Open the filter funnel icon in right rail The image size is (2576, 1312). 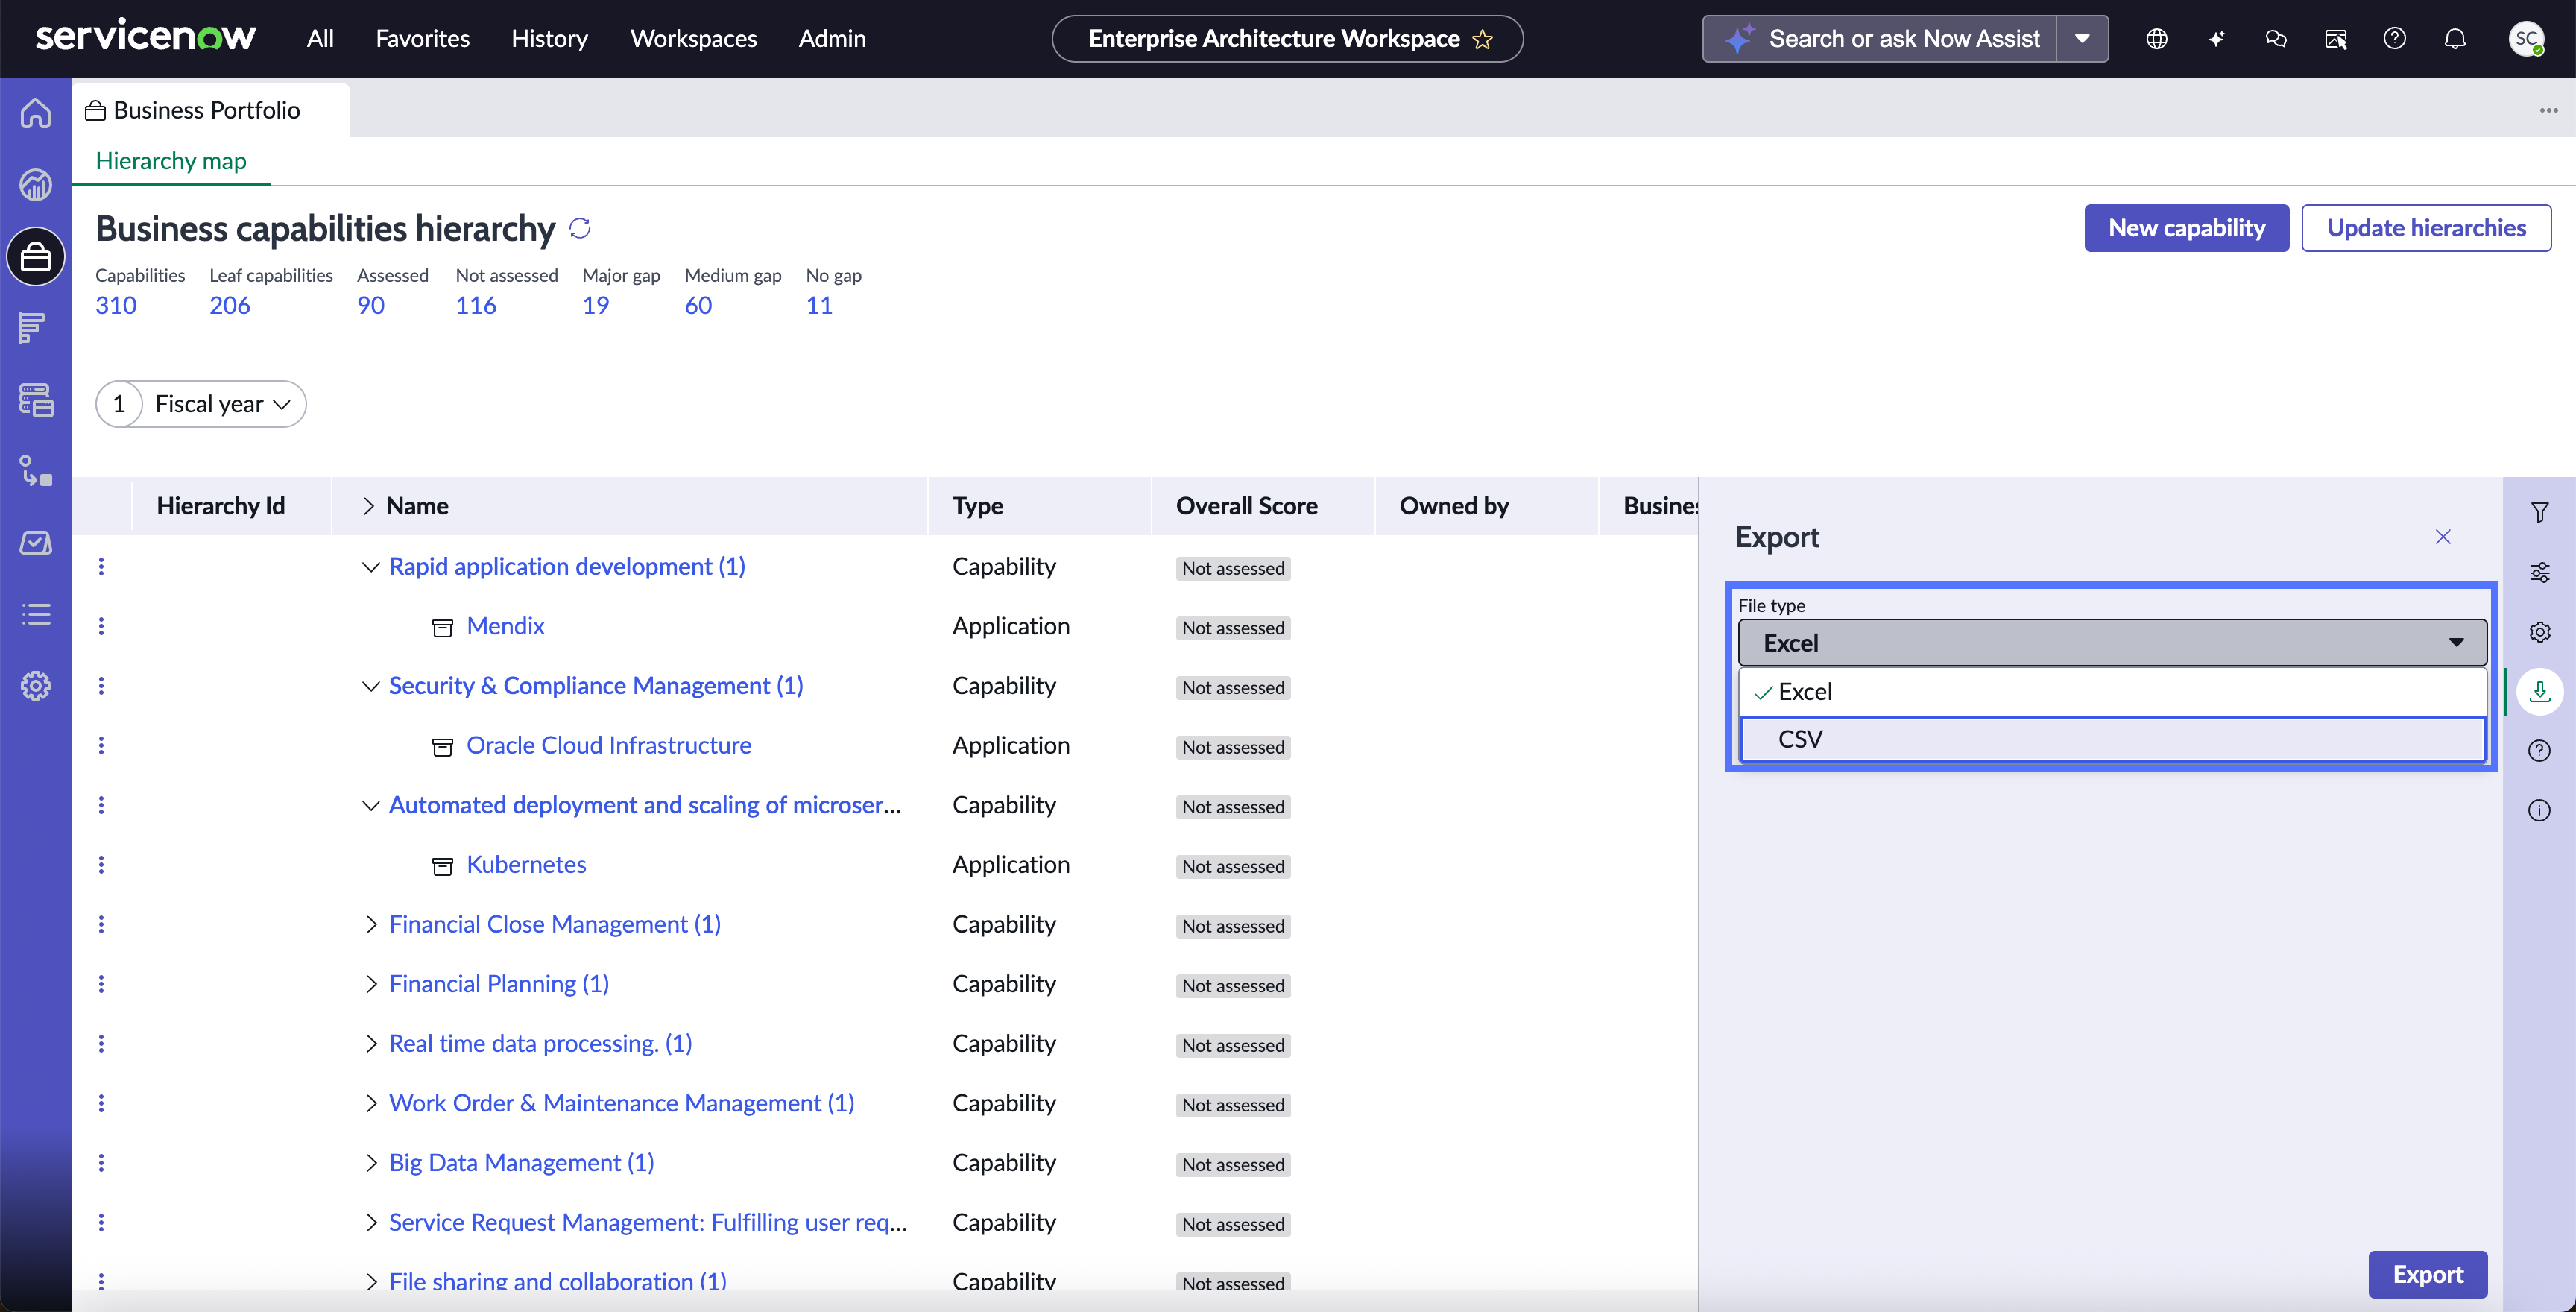[2539, 513]
